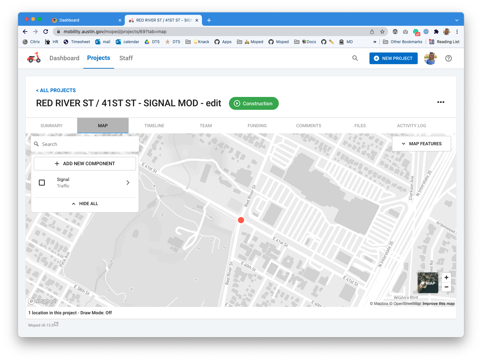Expand the Map Features dropdown
The width and height of the screenshot is (482, 361).
pyautogui.click(x=422, y=144)
